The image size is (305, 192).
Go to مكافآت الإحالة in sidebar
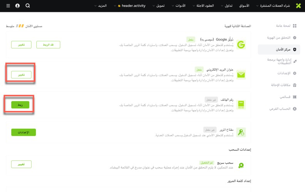click(280, 85)
